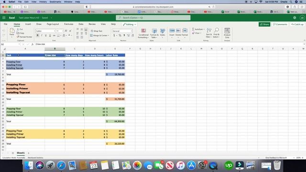Click the Catch up button
This screenshot has height=172, width=306.
pyautogui.click(x=297, y=24)
